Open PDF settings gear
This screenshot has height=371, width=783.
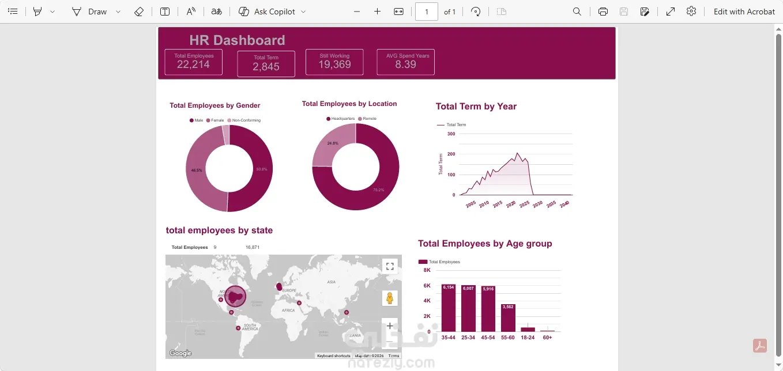[x=691, y=12]
